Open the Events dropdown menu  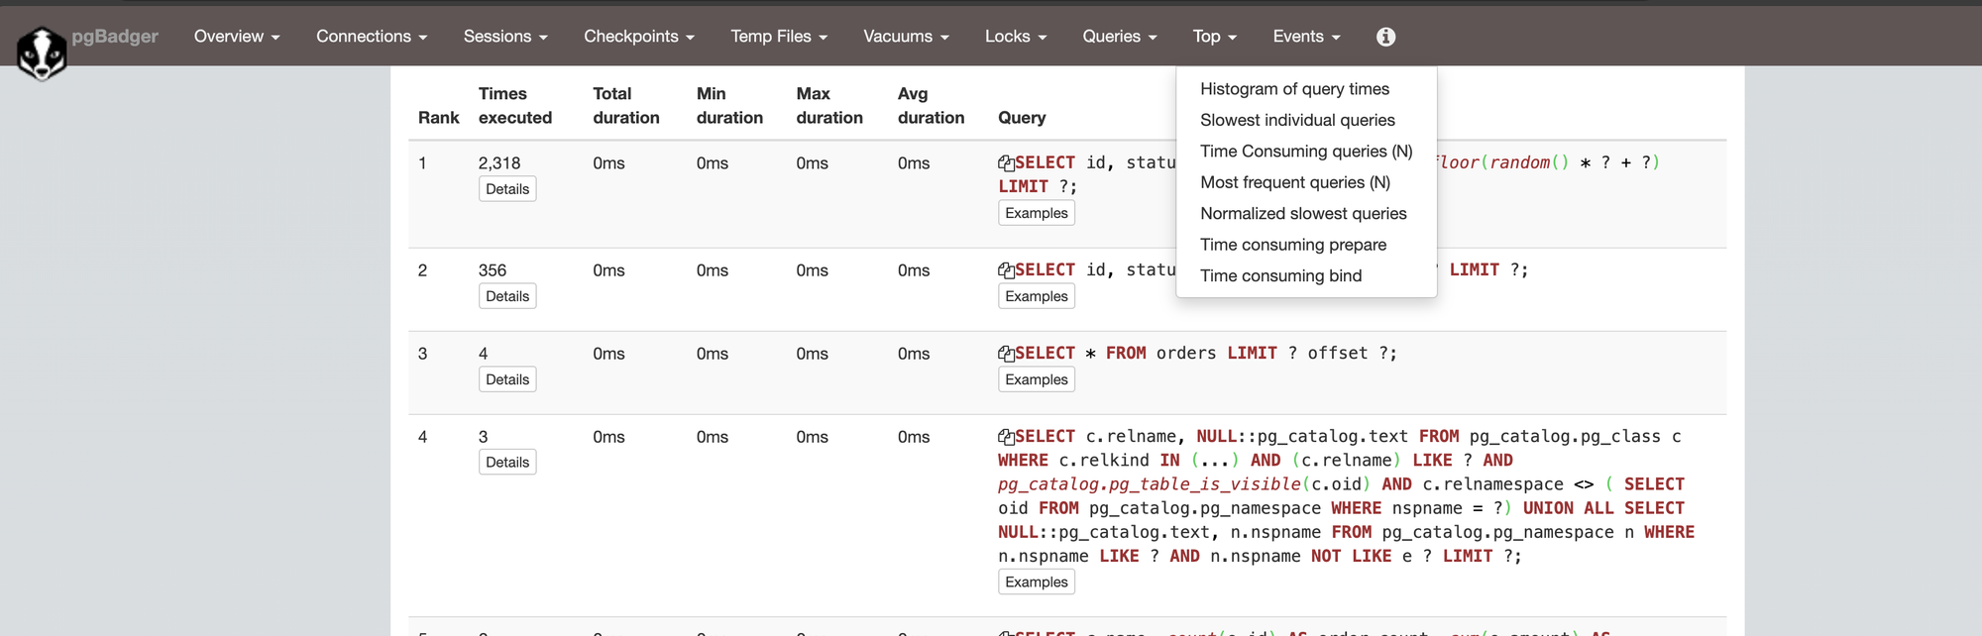click(1305, 37)
